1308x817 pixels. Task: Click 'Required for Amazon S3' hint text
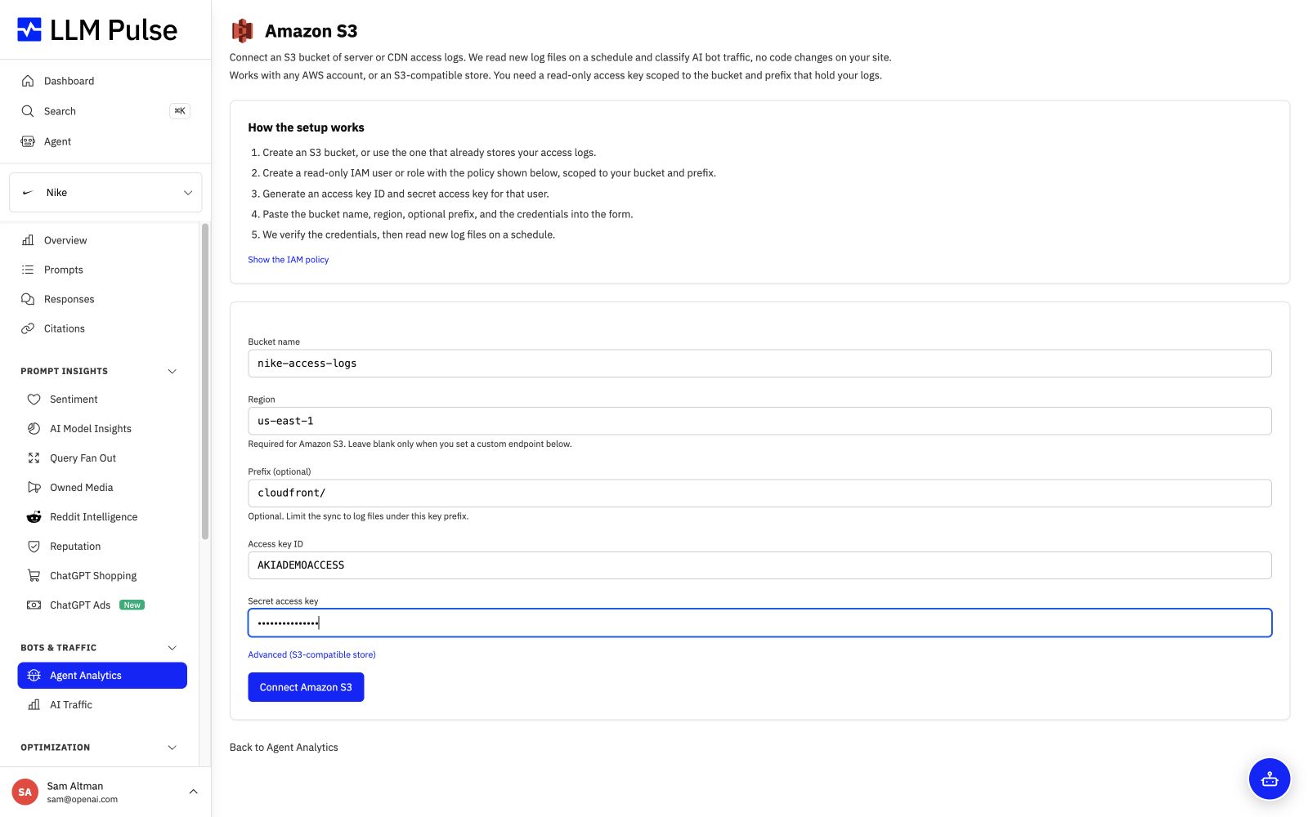(x=410, y=444)
